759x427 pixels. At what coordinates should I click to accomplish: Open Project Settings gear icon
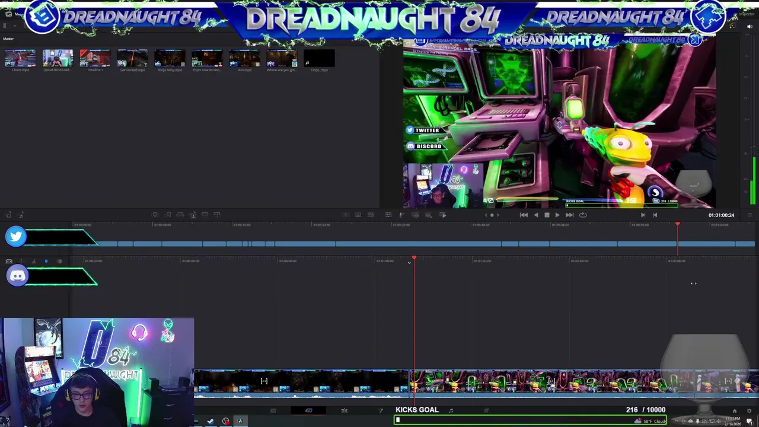pos(748,411)
